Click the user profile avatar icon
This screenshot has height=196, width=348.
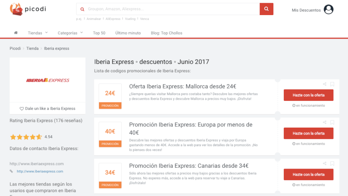tap(328, 10)
